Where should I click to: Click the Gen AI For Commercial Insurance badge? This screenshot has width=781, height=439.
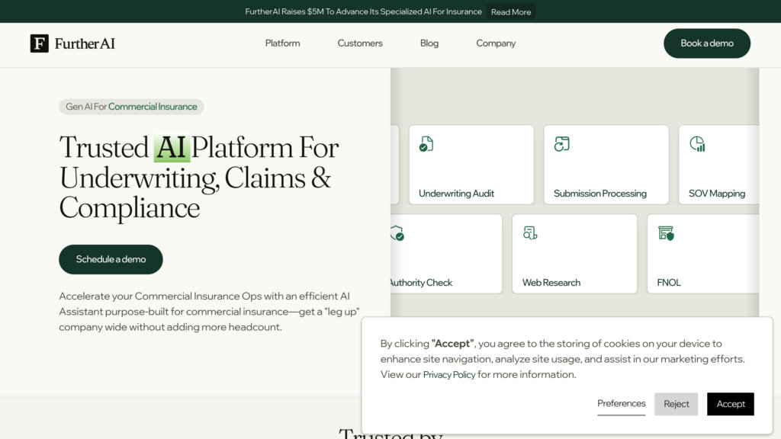[x=131, y=107]
